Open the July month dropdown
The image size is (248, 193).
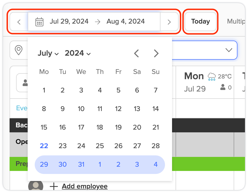pos(48,53)
